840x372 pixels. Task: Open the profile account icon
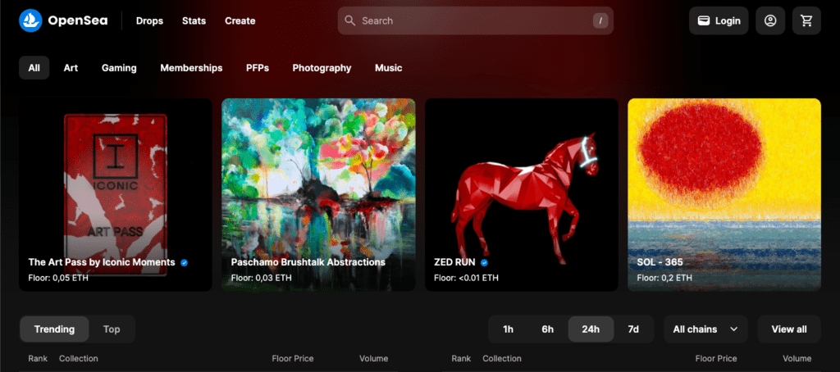pos(769,20)
